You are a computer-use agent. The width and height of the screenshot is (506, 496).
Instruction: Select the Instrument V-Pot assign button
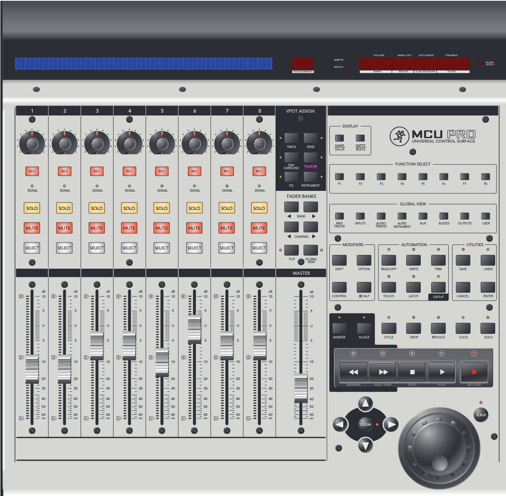[x=311, y=177]
